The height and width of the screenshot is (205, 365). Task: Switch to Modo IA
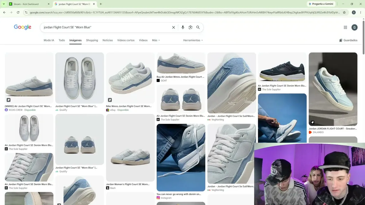(x=49, y=40)
